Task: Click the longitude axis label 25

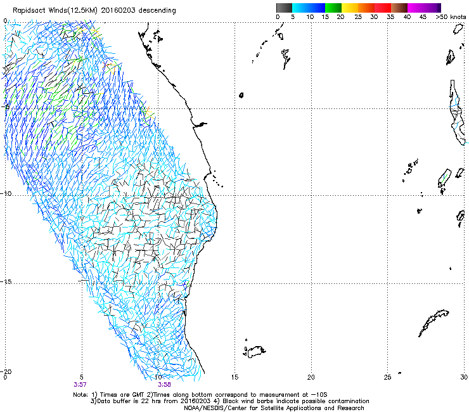Action: [387, 377]
